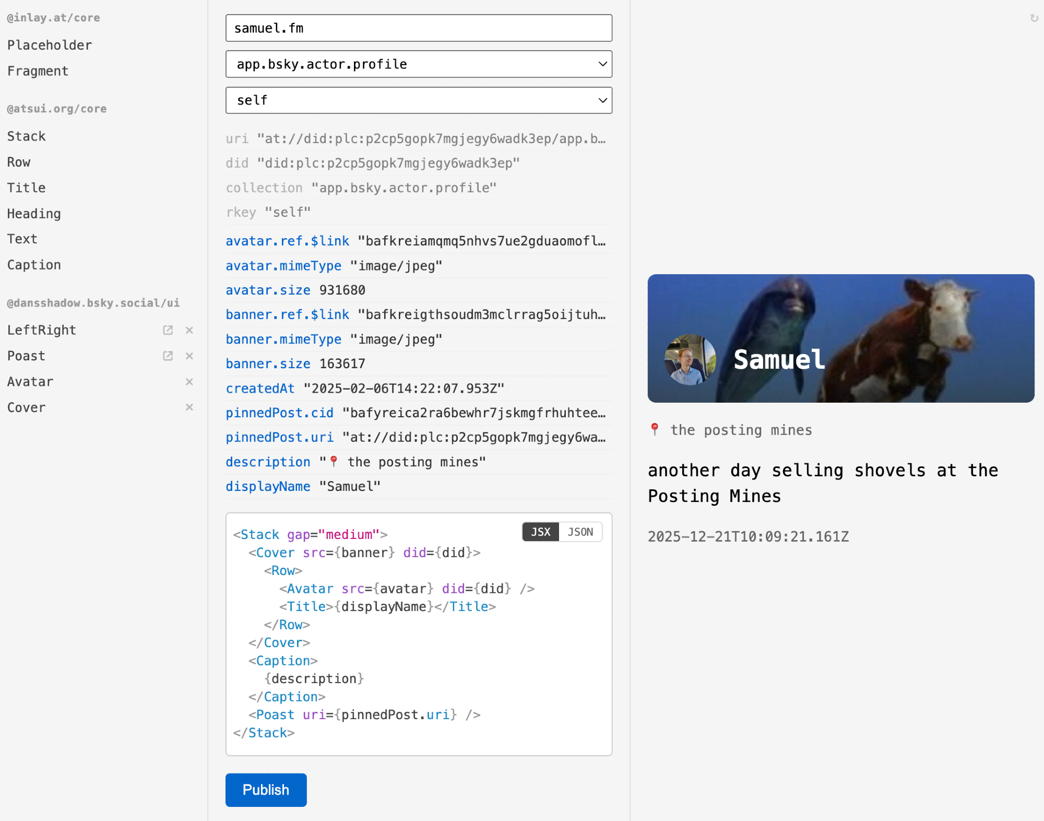
Task: Select the Stack component in sidebar
Action: [27, 136]
